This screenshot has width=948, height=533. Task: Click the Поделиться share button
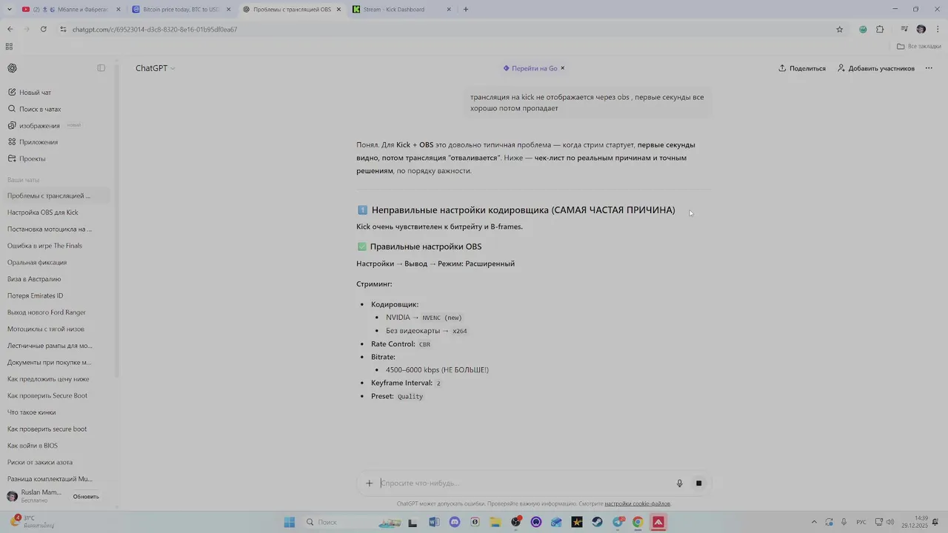pos(802,68)
